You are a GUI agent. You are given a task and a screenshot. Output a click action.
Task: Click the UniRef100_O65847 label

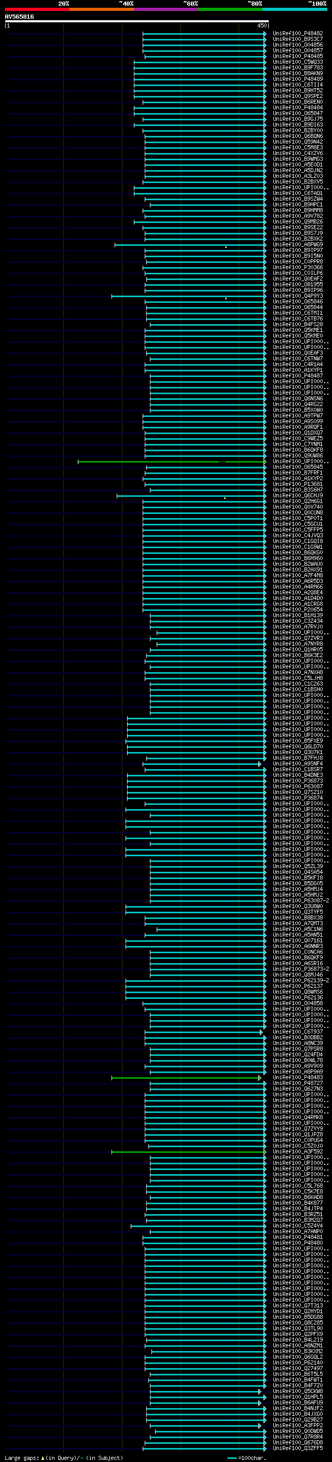point(298,114)
